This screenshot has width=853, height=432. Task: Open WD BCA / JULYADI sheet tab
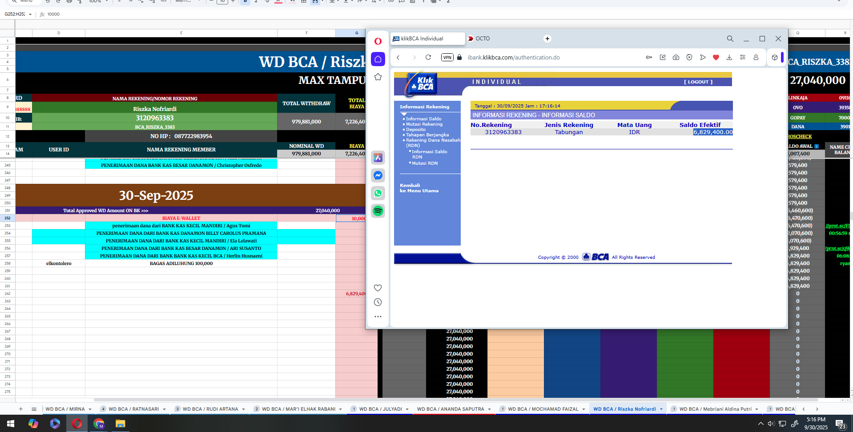click(380, 409)
